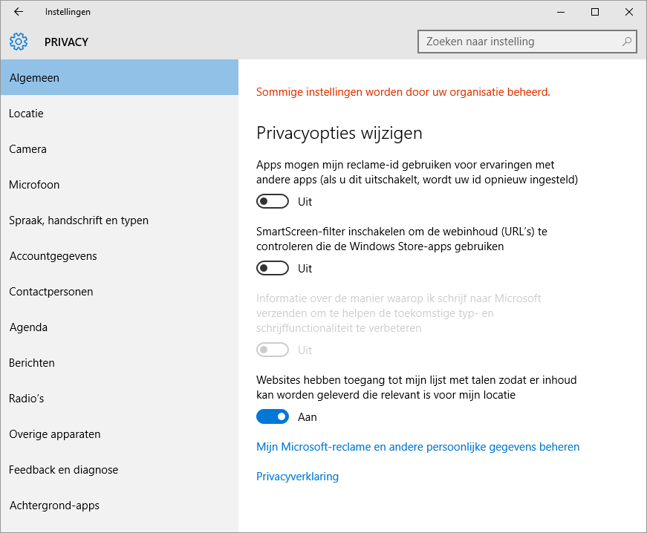Select Achtergrond-apps in the sidebar
Viewport: 647px width, 533px height.
click(x=53, y=505)
